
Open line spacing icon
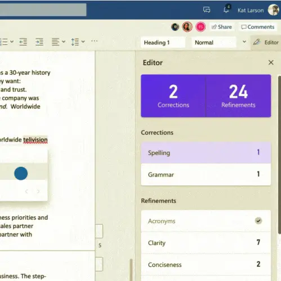(x=75, y=42)
